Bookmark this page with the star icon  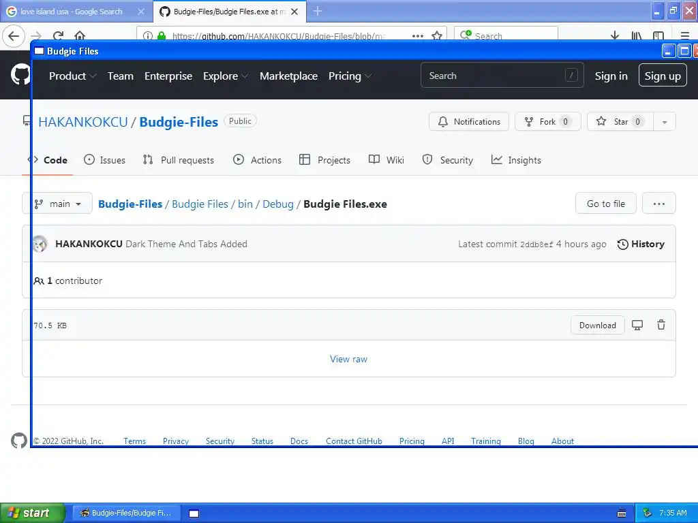coord(437,35)
